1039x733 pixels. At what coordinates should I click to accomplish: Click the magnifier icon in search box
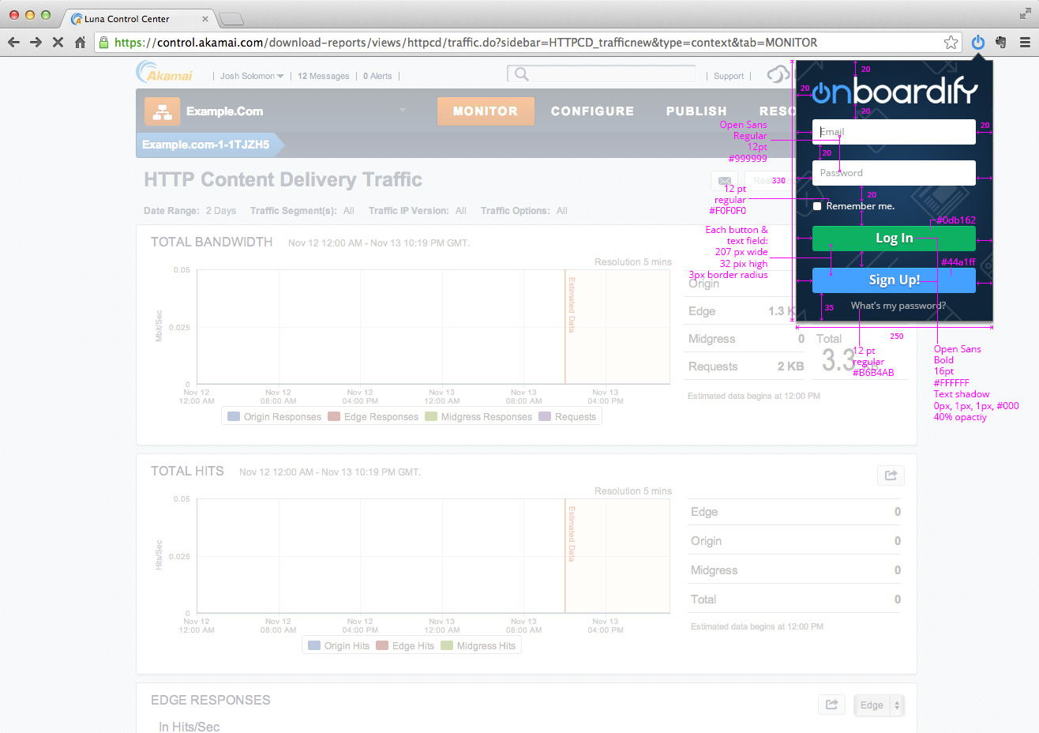pyautogui.click(x=521, y=74)
